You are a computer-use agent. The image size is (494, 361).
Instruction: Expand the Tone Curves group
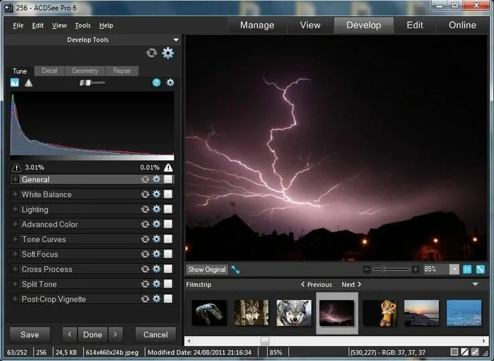pyautogui.click(x=15, y=239)
